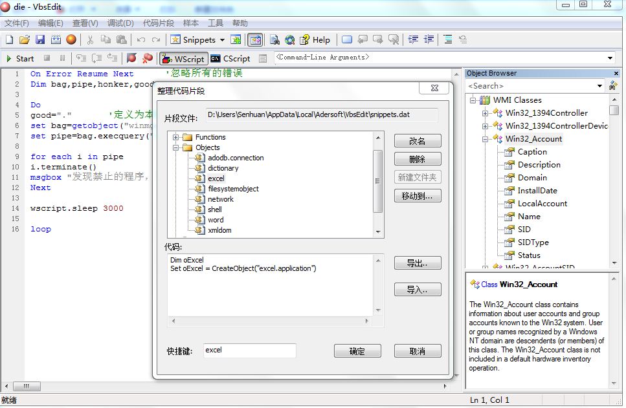Undo the last edit
The image size is (626, 408).
tap(141, 39)
